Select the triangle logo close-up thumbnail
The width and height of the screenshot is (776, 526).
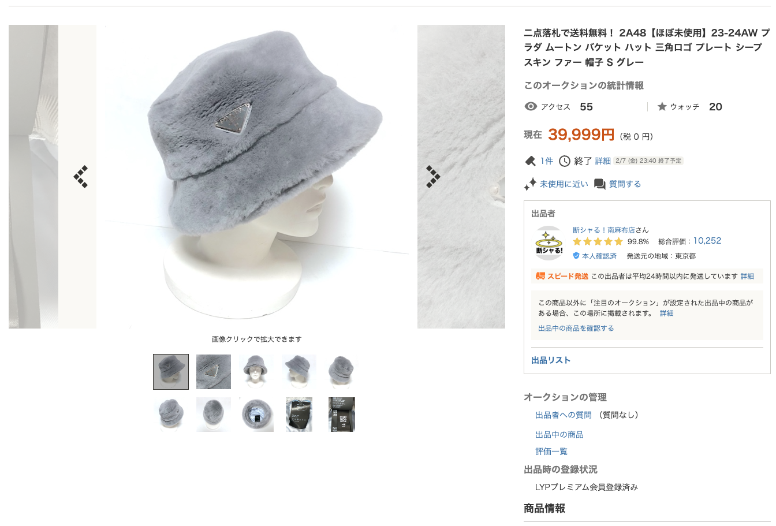click(214, 372)
